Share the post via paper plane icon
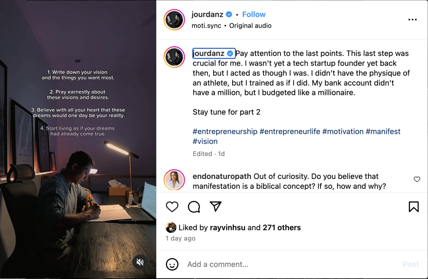Screen dimensions: 428x279 pyautogui.click(x=216, y=207)
